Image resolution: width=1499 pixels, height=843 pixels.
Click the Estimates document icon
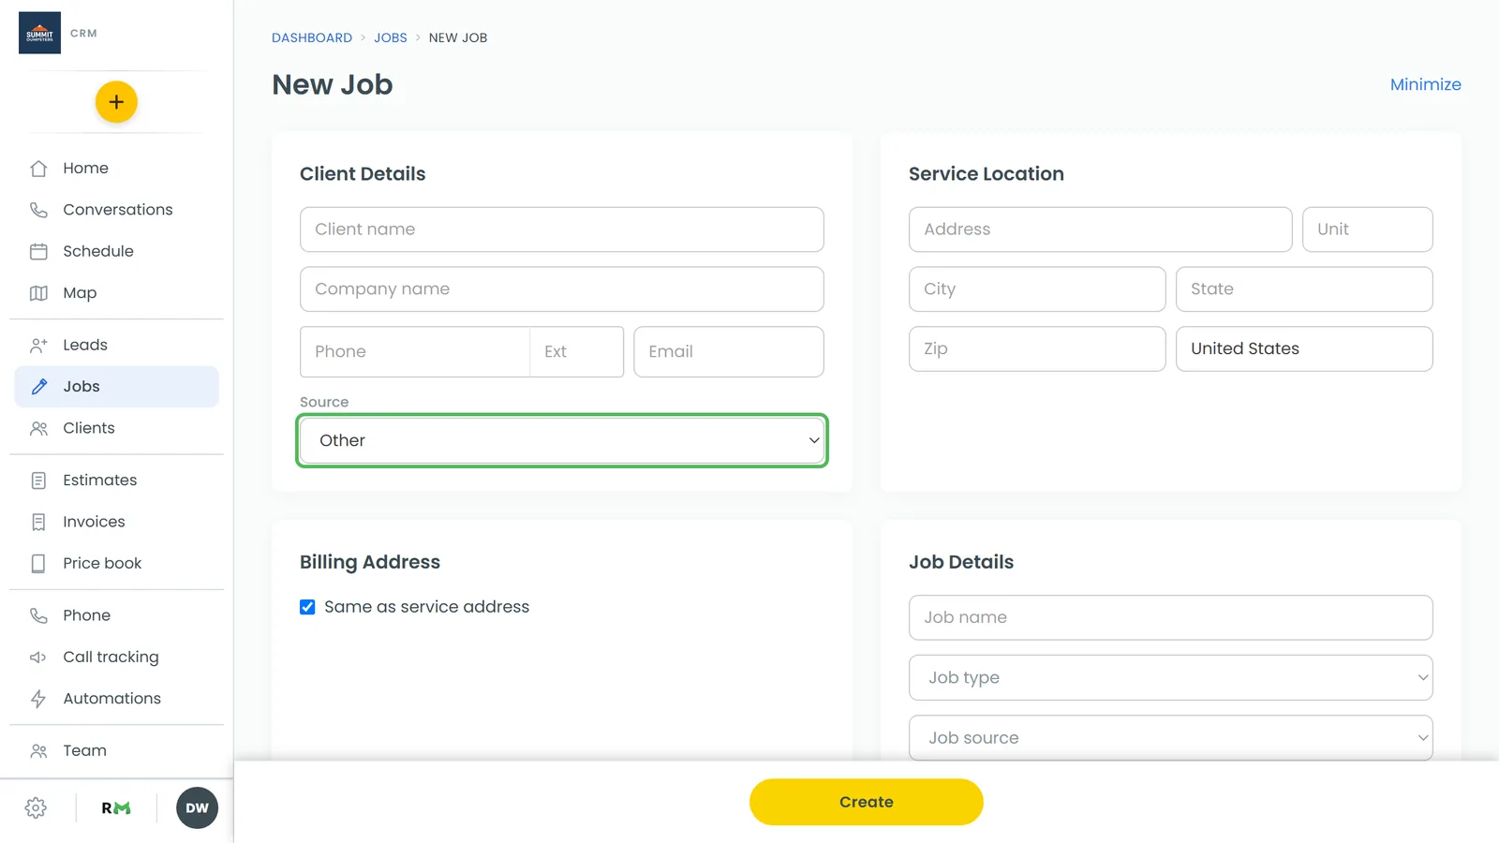(38, 481)
